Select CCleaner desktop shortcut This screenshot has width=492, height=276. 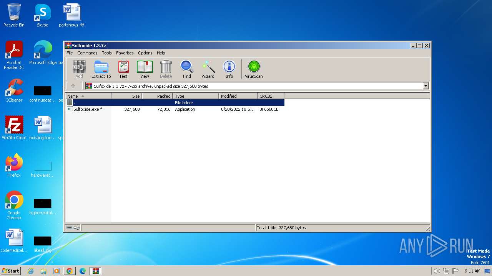click(14, 90)
